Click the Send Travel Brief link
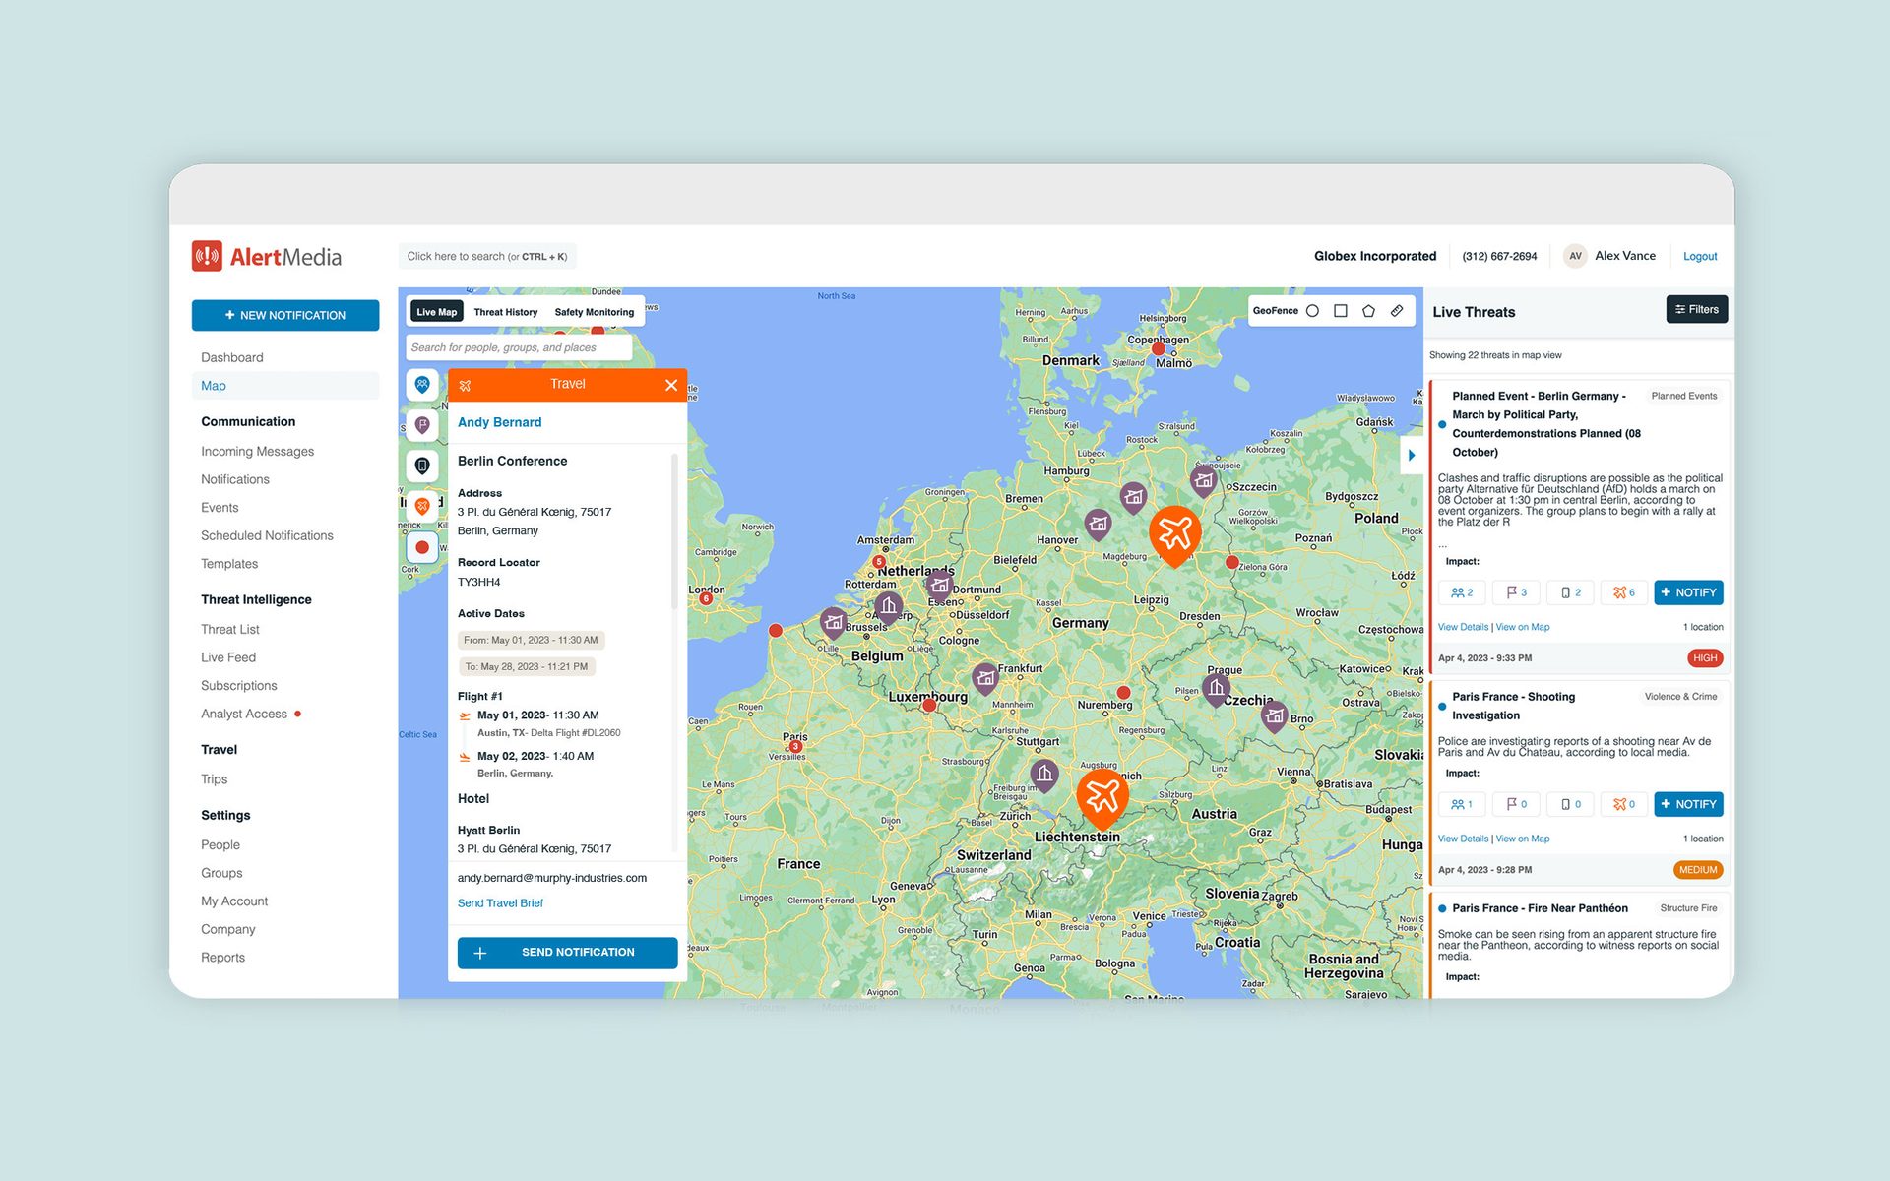 point(500,903)
